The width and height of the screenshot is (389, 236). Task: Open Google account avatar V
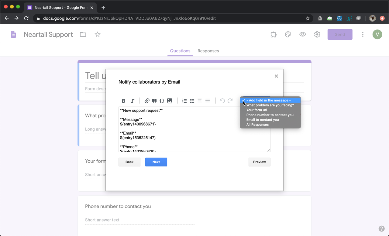[x=377, y=35]
